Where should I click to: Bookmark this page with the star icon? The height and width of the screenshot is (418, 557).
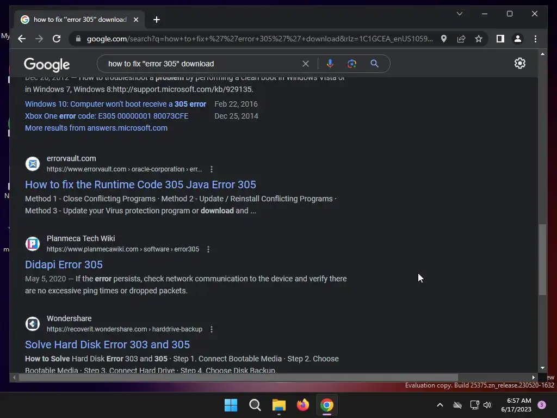[479, 39]
